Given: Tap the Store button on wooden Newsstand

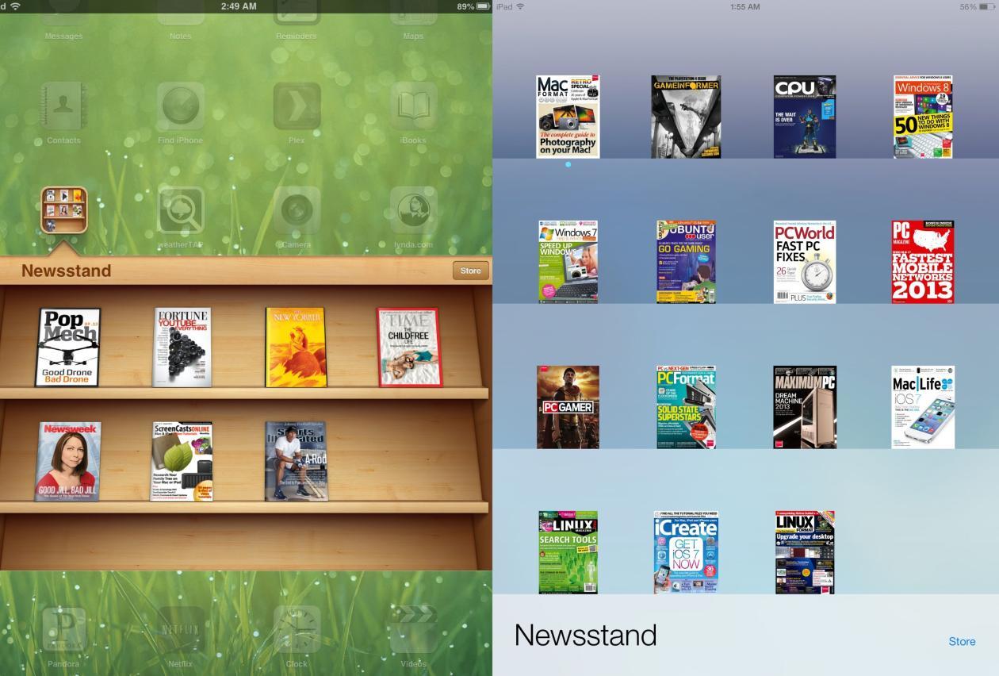Looking at the screenshot, I should pos(470,271).
